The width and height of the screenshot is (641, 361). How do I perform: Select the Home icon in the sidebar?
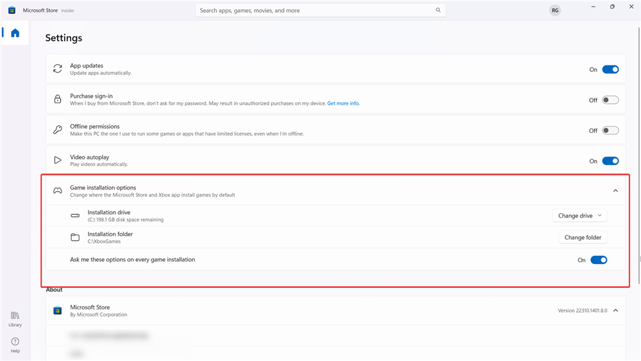click(15, 33)
